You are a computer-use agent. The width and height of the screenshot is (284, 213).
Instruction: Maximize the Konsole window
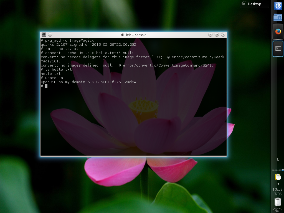pos(217,35)
